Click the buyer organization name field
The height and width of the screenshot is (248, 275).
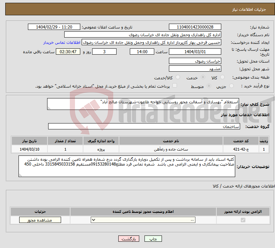tap(143, 34)
